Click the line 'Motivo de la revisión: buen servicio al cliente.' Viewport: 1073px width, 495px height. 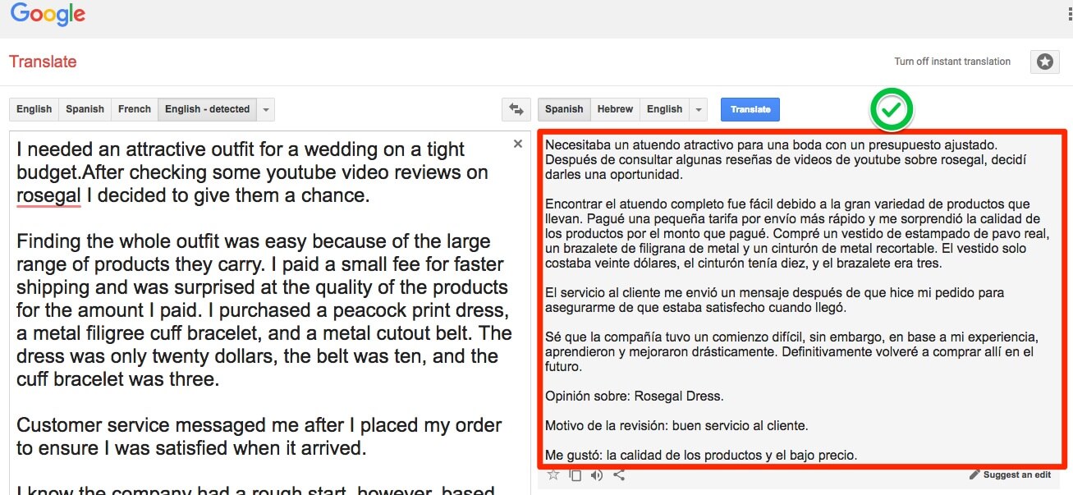676,426
